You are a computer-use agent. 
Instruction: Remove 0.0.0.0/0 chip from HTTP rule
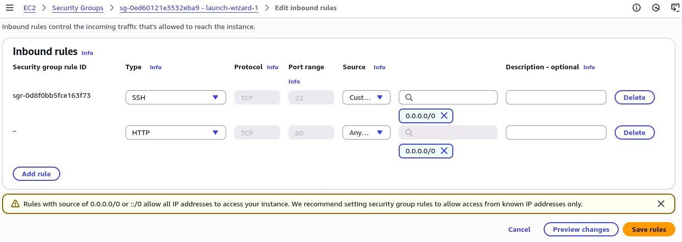444,151
